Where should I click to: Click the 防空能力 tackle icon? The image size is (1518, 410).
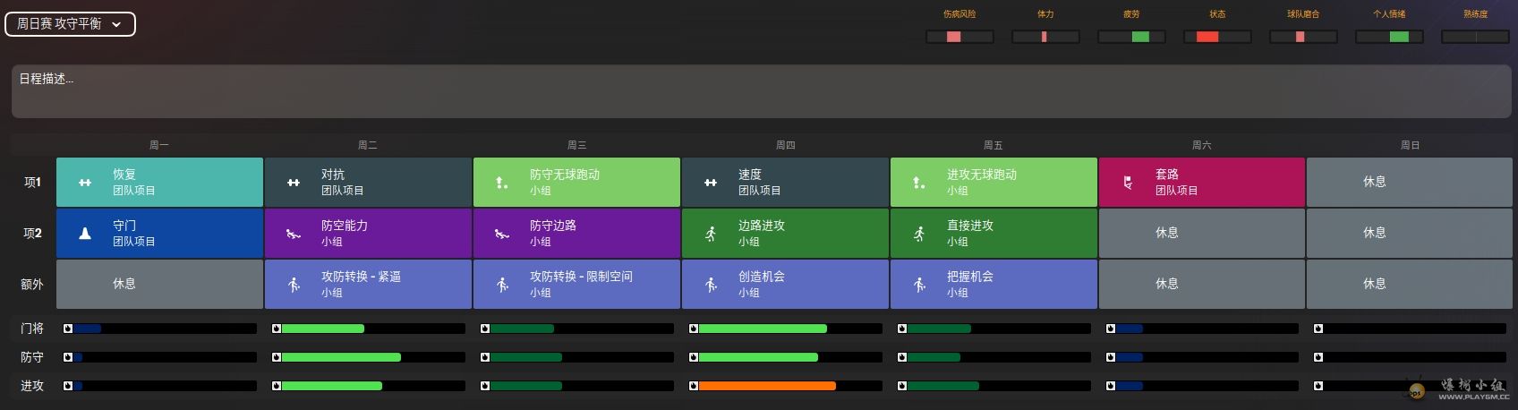(294, 234)
